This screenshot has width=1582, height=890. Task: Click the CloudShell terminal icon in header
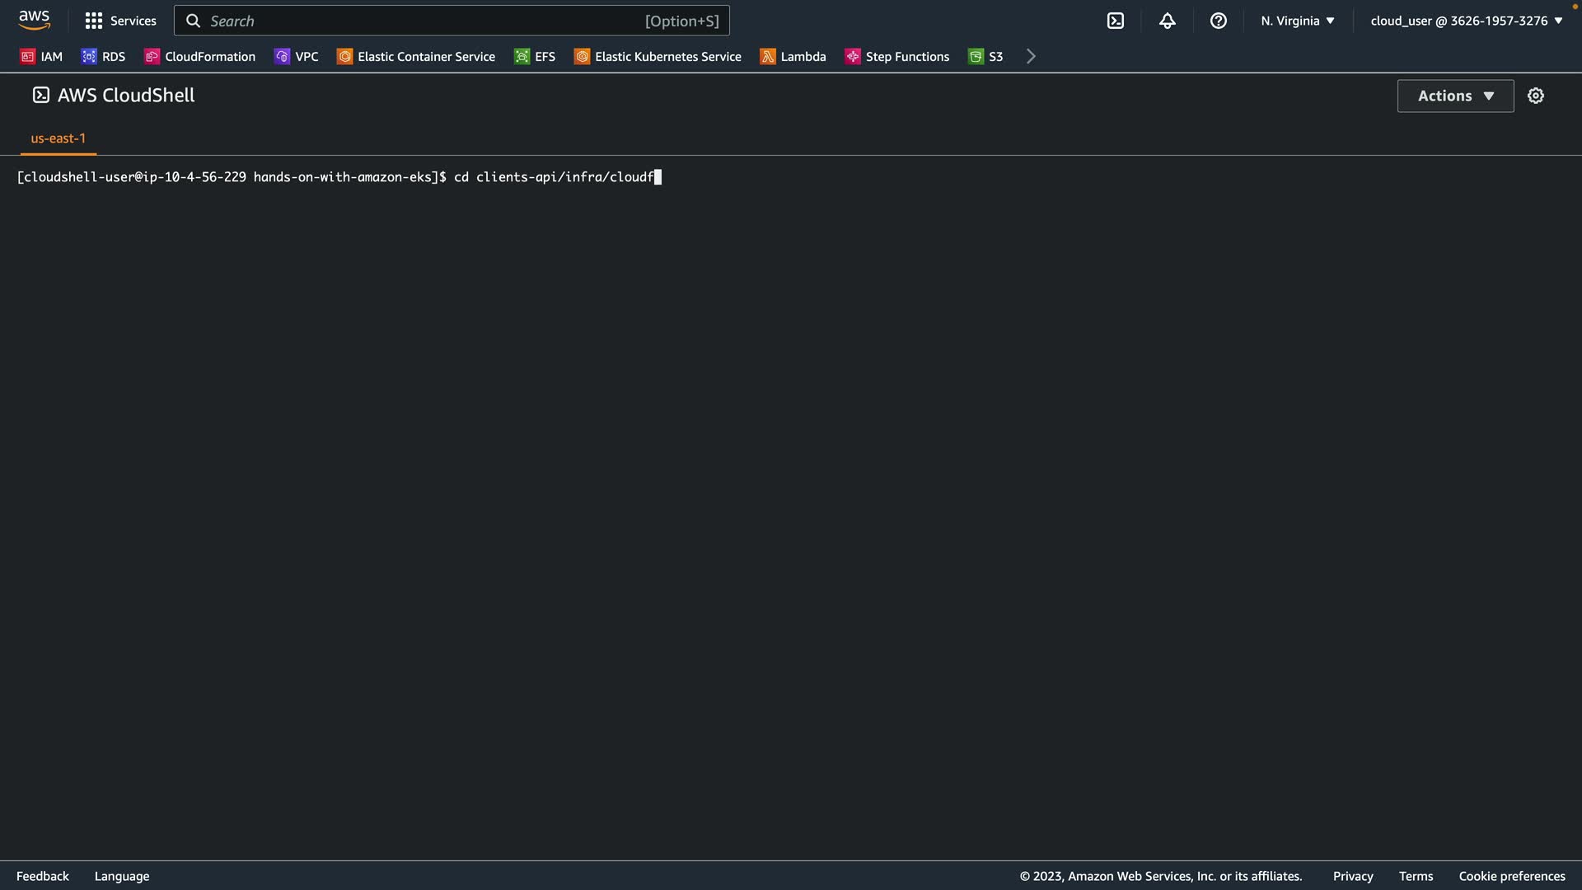(1115, 21)
